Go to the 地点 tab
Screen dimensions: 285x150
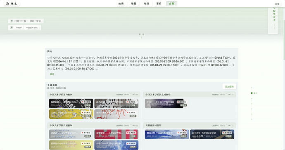point(146,4)
